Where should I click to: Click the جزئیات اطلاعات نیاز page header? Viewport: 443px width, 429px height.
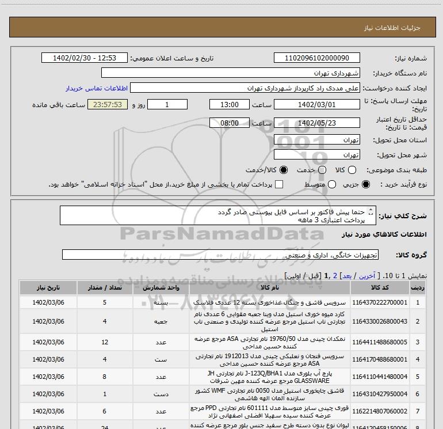(392, 28)
